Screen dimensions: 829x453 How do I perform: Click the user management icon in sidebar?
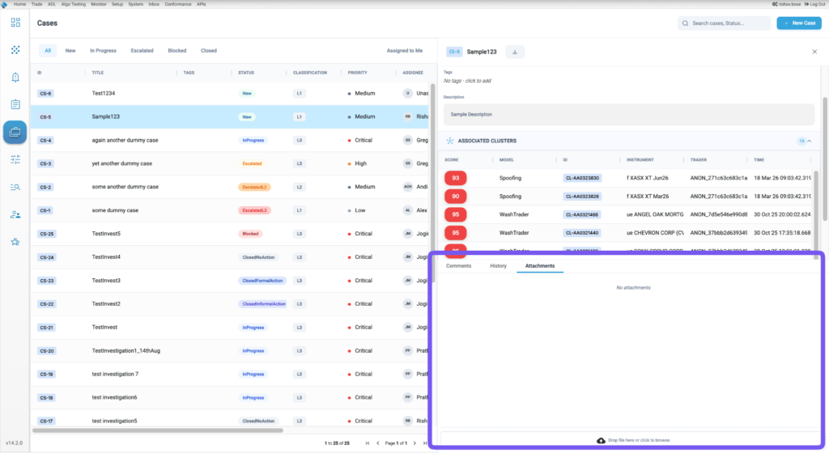pos(15,214)
